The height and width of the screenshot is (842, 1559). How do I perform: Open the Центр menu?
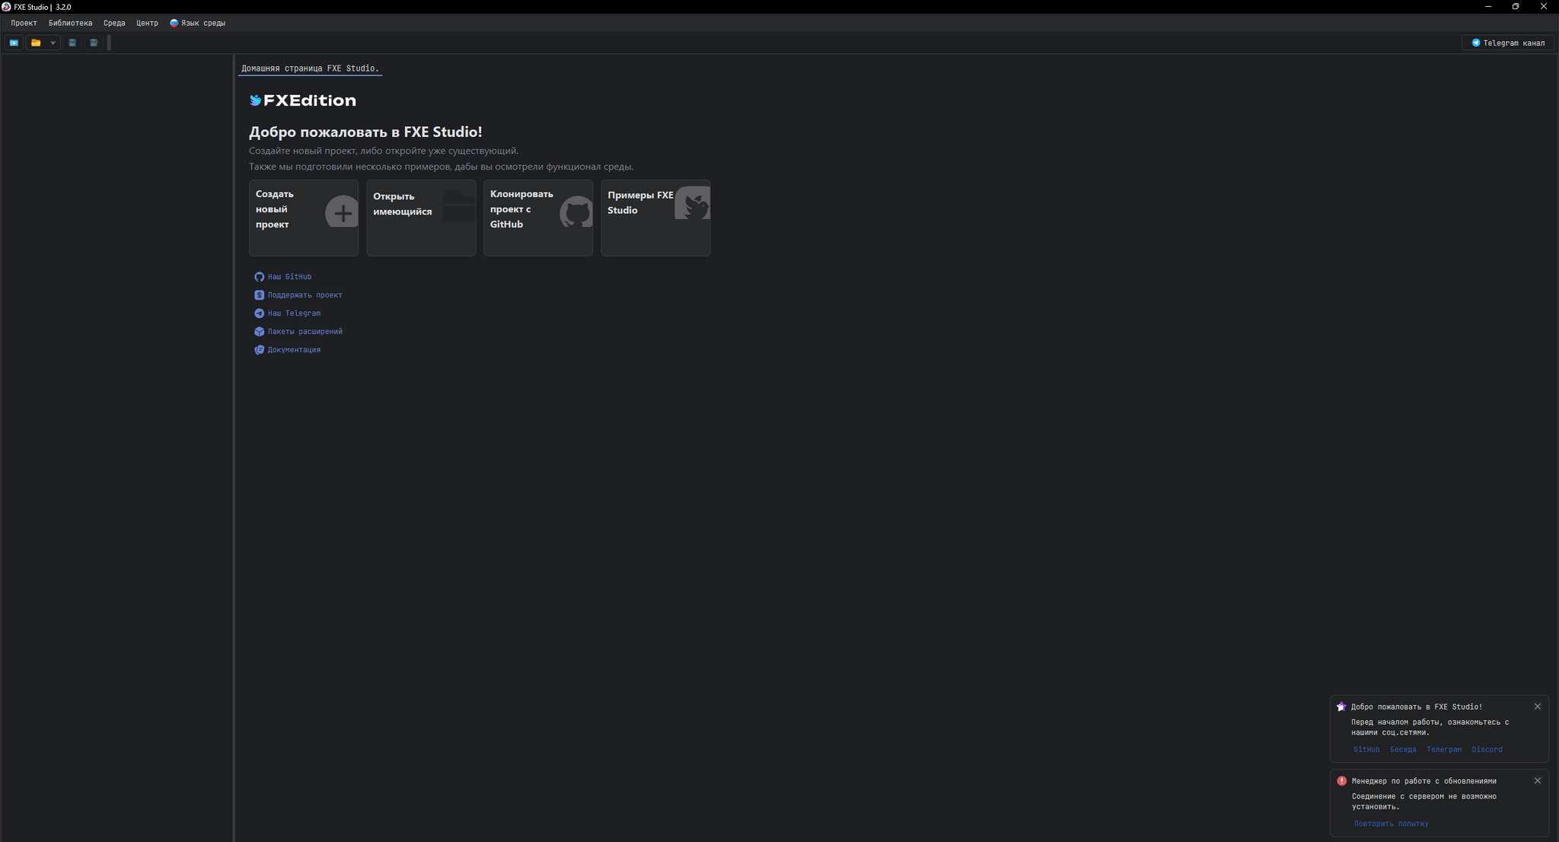tap(147, 23)
